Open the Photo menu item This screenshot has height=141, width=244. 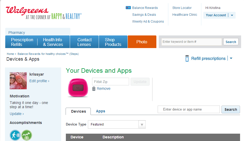tap(142, 42)
